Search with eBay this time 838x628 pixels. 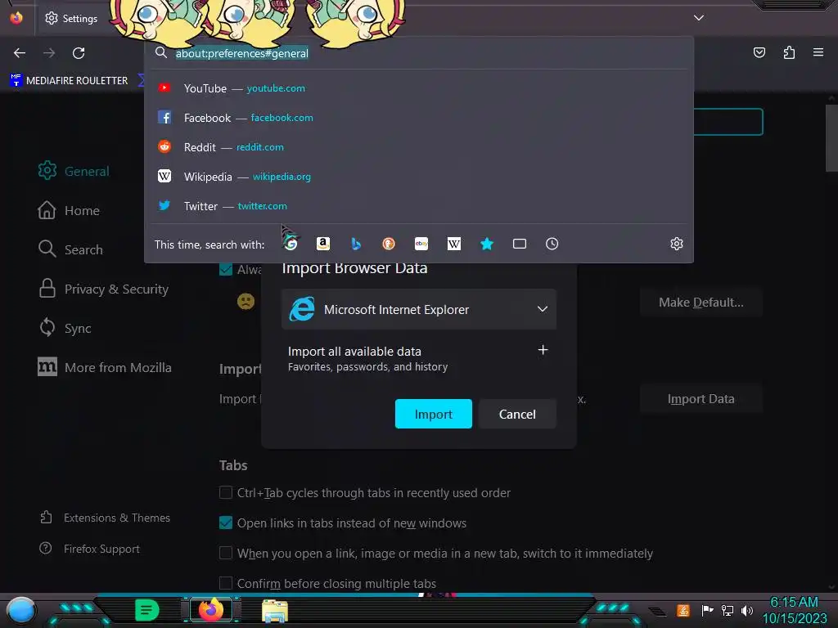[x=421, y=244]
